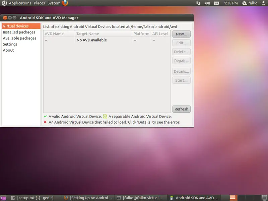Select Virtual devices in the sidebar
268x201 pixels.
[21, 26]
